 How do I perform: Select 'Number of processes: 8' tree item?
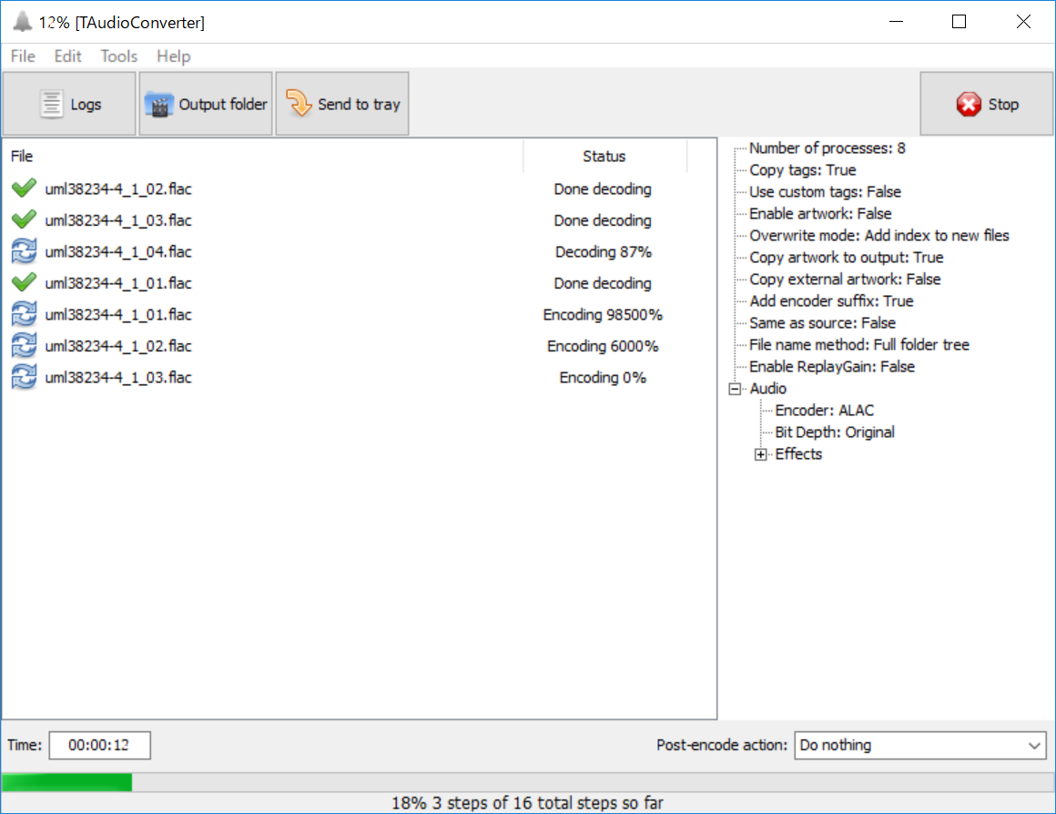(827, 148)
